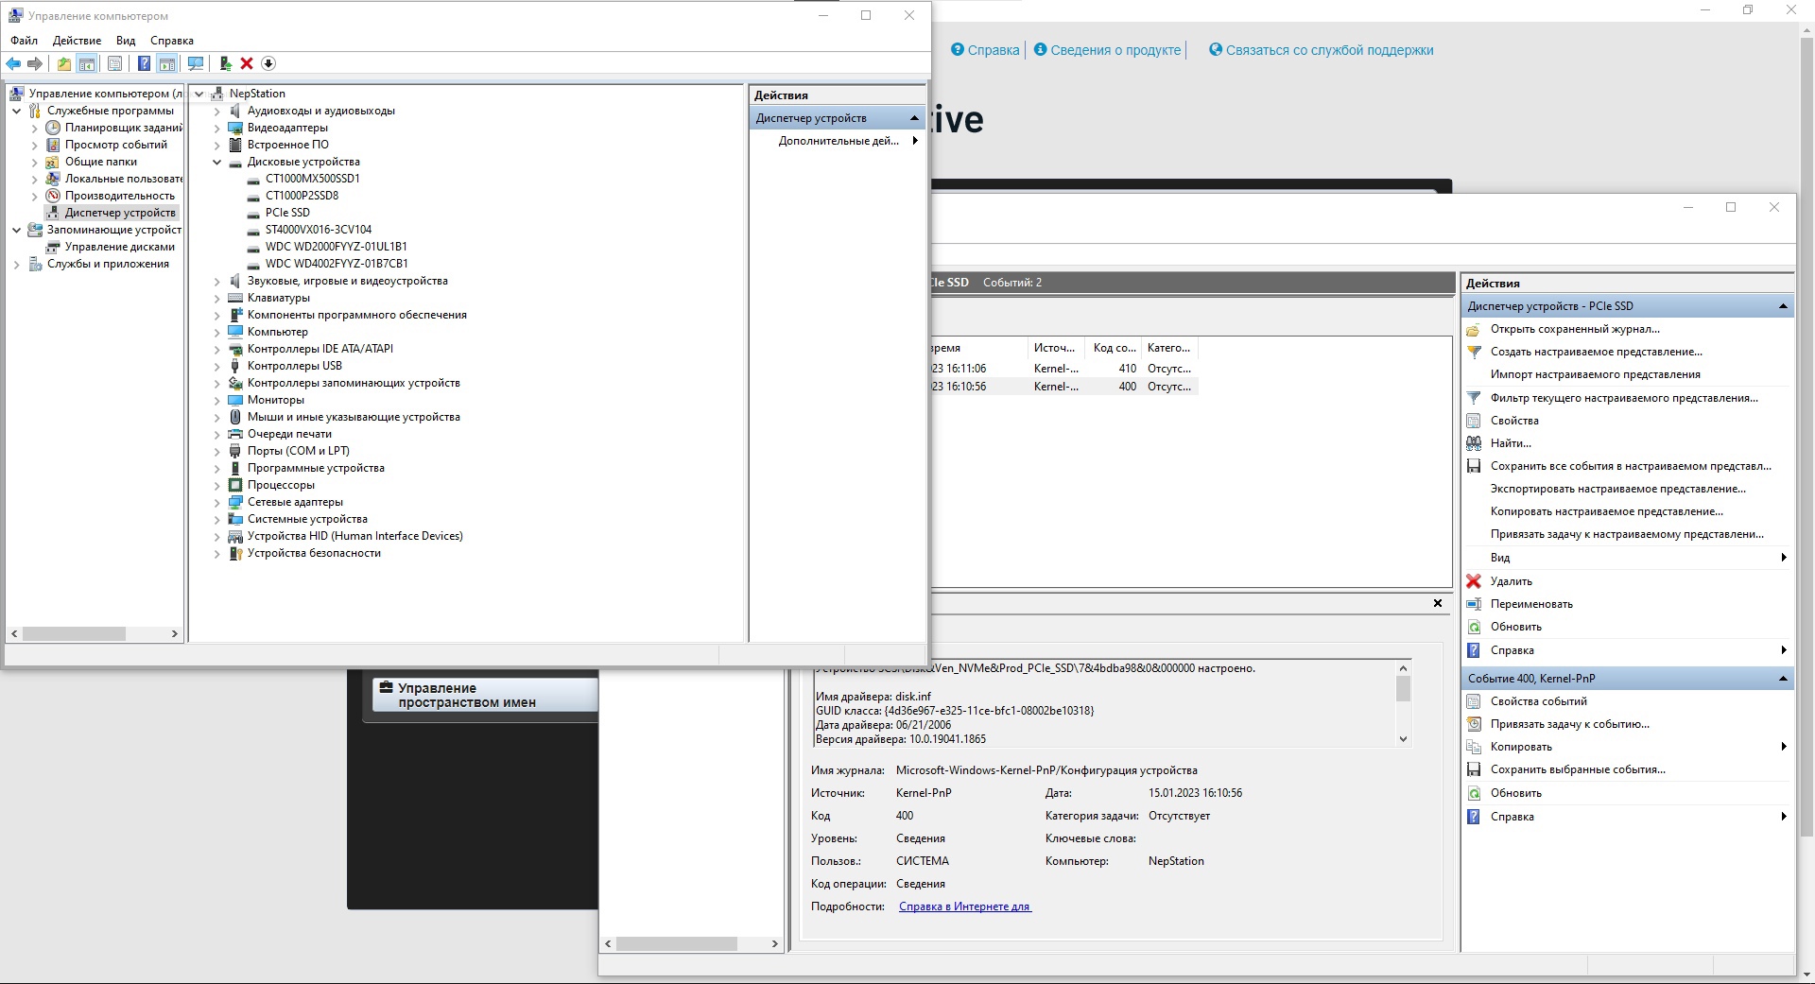Scan for hardware changes via monitor toolbar icon
Image resolution: width=1815 pixels, height=984 pixels.
[x=196, y=63]
